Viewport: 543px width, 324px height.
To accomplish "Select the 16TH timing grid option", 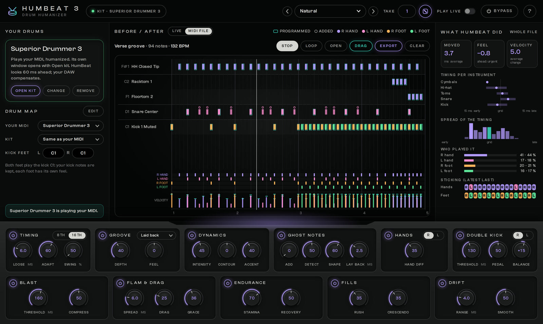I will [x=77, y=235].
